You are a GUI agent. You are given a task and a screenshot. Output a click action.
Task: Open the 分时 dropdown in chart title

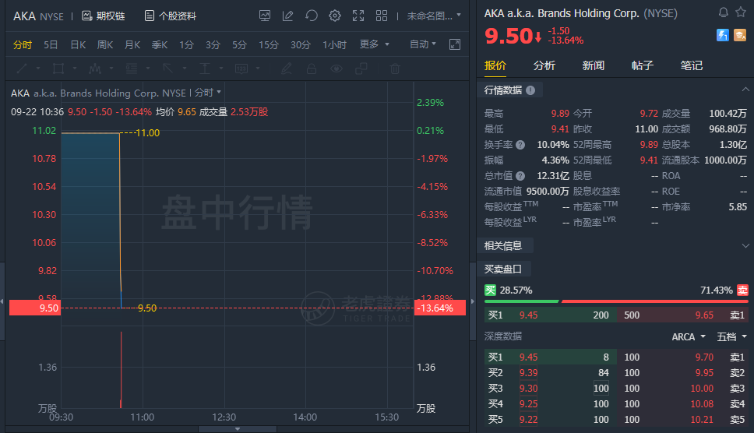tap(208, 92)
